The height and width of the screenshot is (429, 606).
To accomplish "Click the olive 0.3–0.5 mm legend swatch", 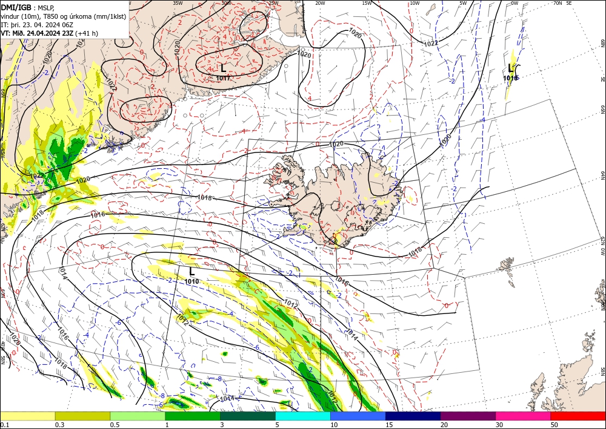I will 82,416.
